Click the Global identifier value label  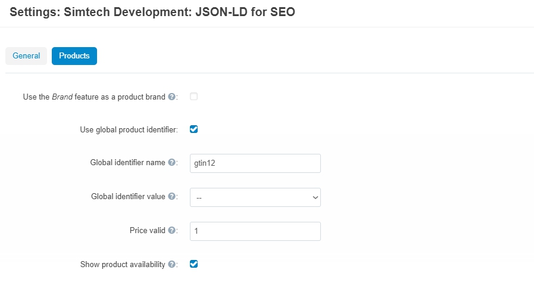pos(128,197)
